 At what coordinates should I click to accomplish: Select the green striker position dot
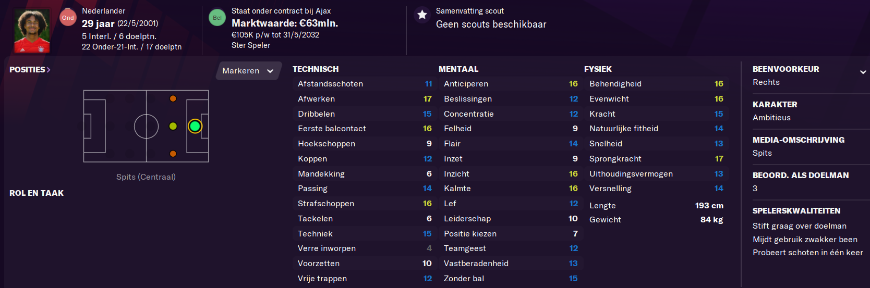click(195, 126)
